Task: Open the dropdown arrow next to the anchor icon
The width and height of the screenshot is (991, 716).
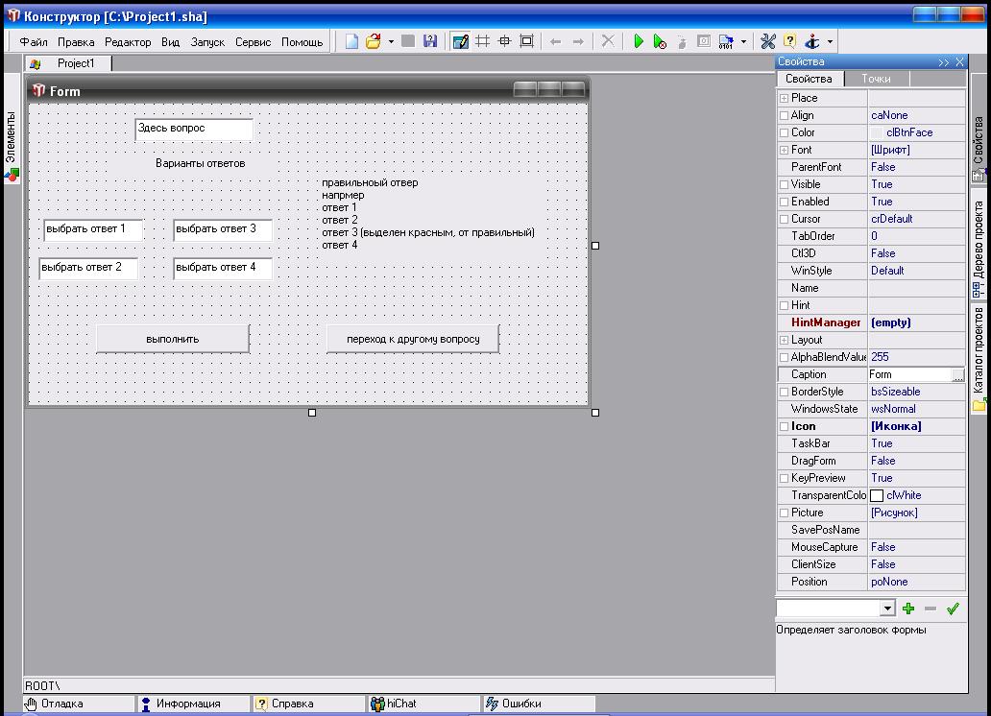Action: tap(830, 41)
